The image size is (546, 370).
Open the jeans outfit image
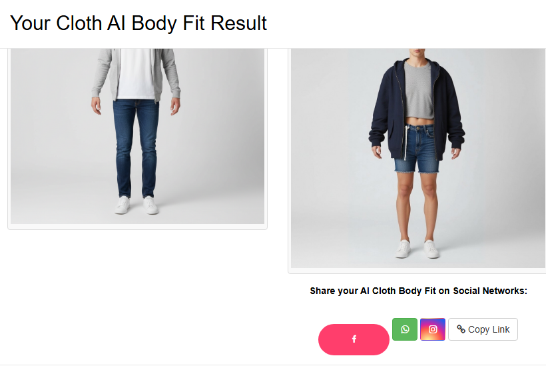coord(138,136)
